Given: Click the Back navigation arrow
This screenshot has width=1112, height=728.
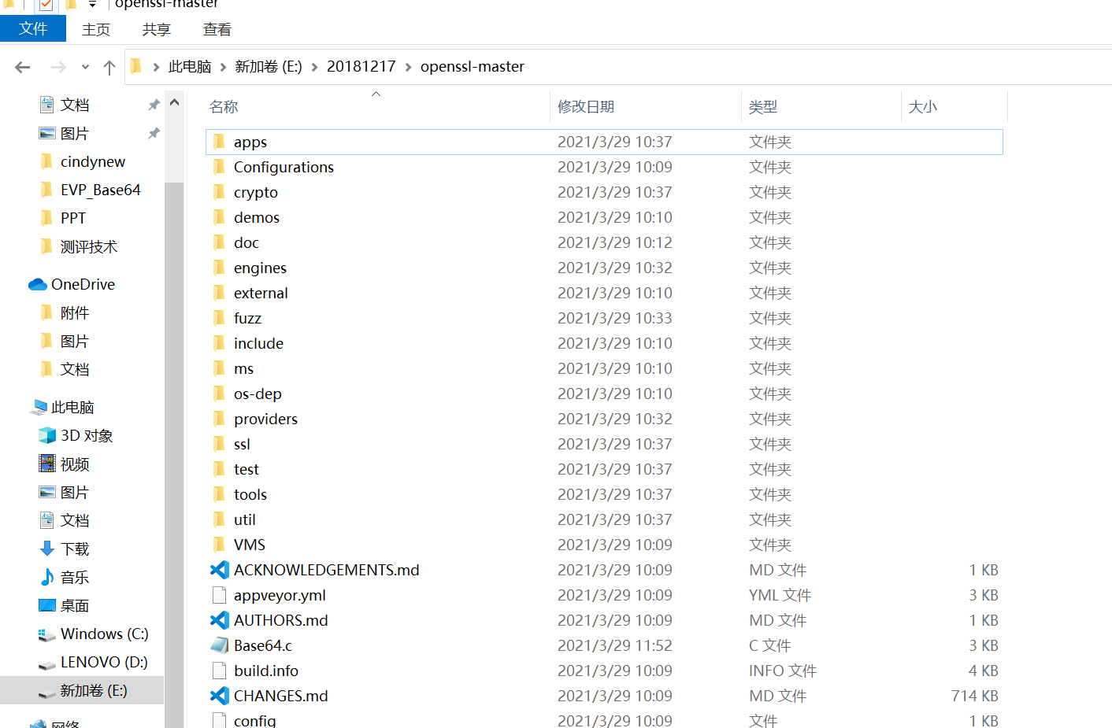Looking at the screenshot, I should [22, 67].
